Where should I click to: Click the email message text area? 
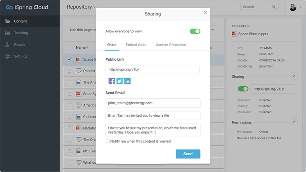coord(153,130)
